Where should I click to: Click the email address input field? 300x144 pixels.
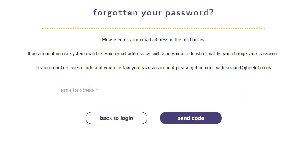click(153, 90)
